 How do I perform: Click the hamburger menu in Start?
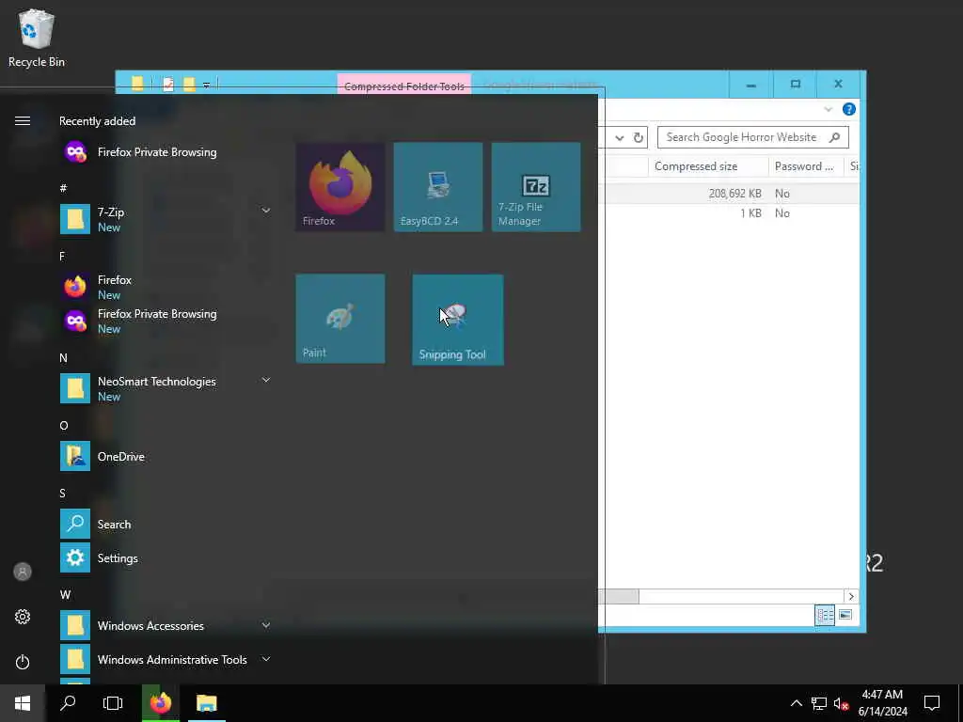tap(23, 121)
